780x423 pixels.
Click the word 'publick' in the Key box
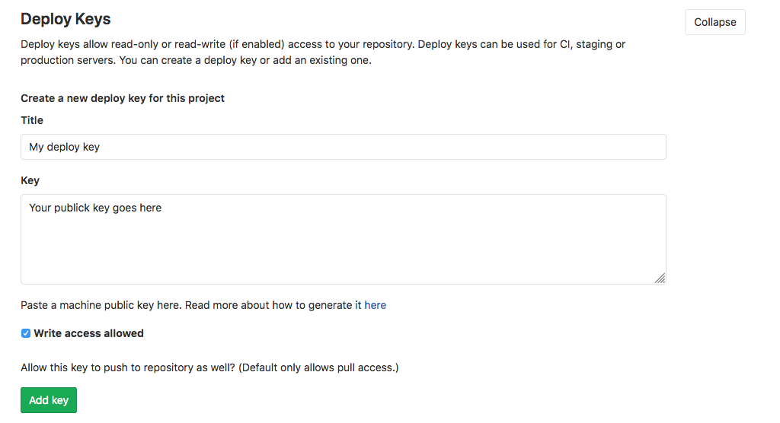(x=72, y=208)
